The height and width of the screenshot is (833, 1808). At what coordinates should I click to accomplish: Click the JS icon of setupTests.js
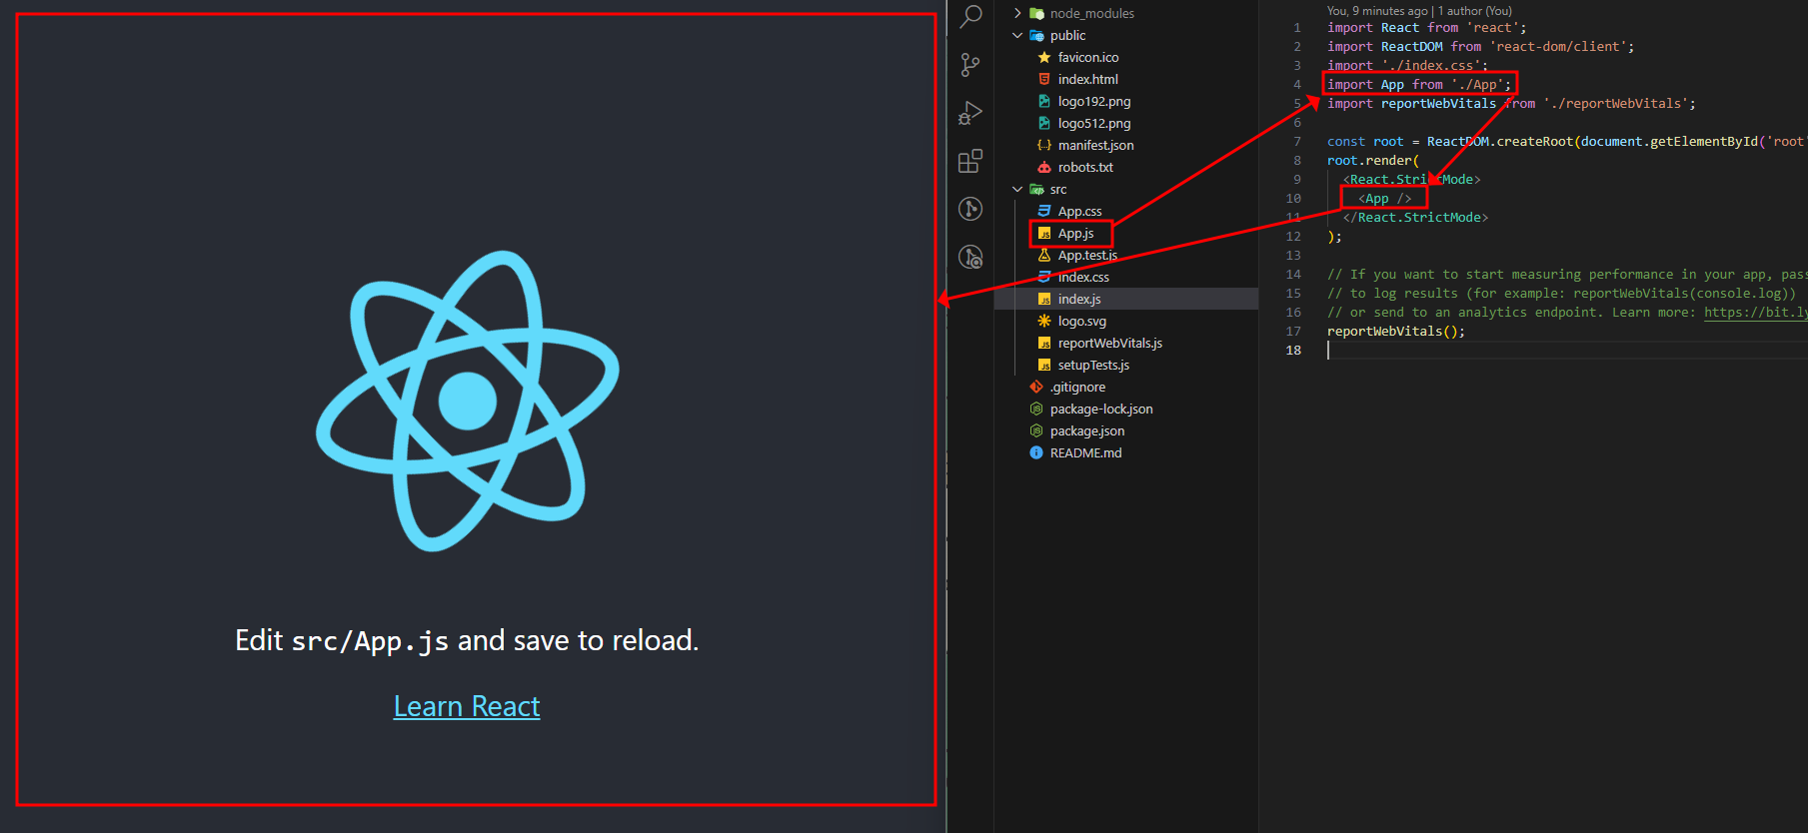[x=1044, y=365]
